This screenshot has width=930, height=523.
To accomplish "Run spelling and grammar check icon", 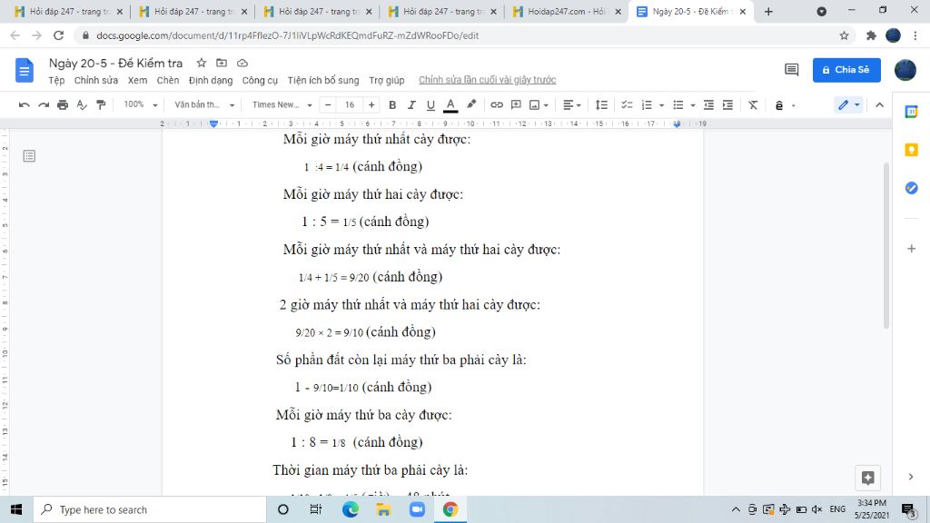I will click(82, 105).
